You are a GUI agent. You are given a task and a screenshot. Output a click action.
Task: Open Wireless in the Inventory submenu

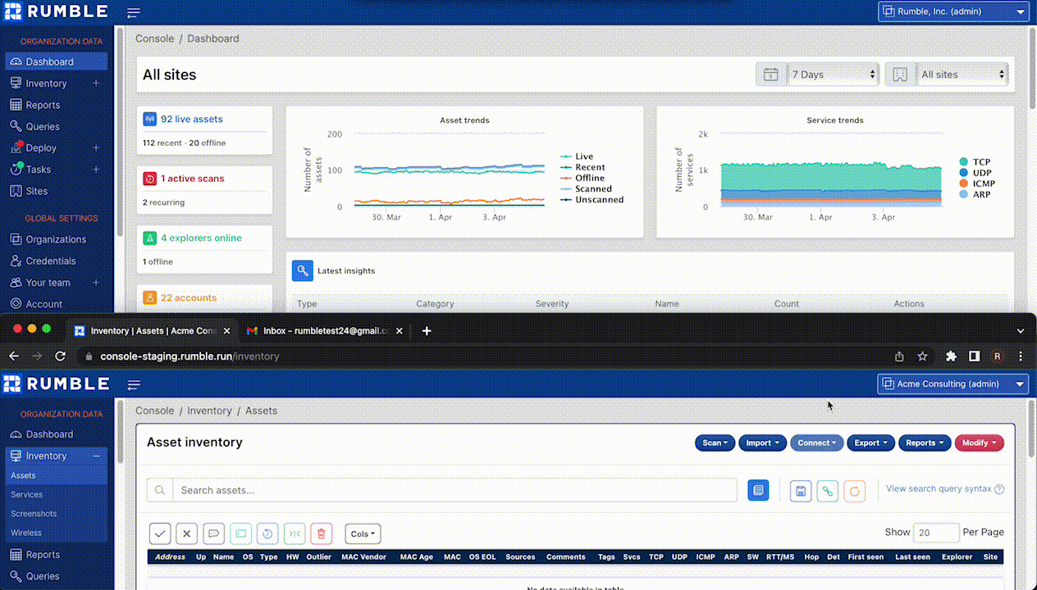[26, 533]
